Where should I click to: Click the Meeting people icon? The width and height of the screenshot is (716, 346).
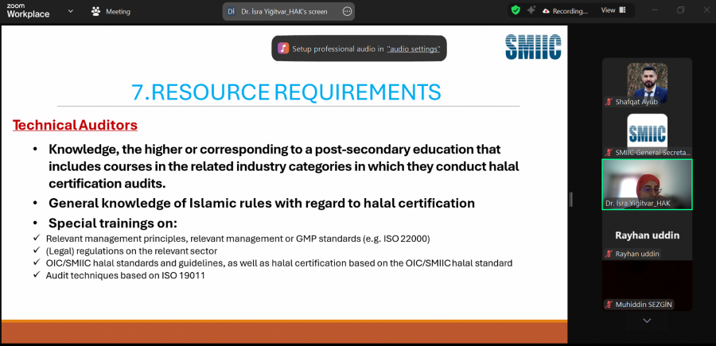tap(96, 12)
